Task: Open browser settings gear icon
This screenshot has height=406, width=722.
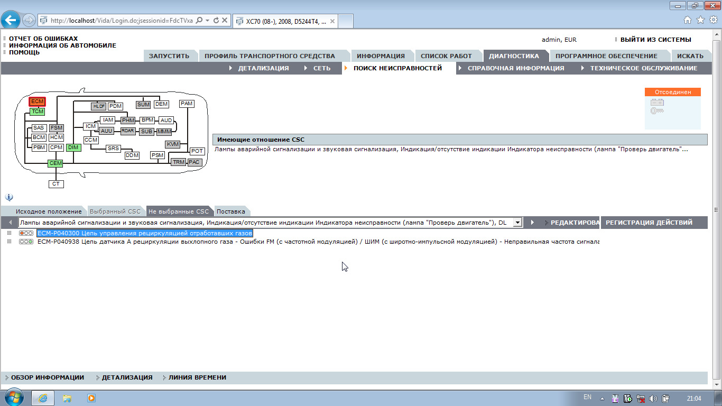Action: click(x=714, y=20)
